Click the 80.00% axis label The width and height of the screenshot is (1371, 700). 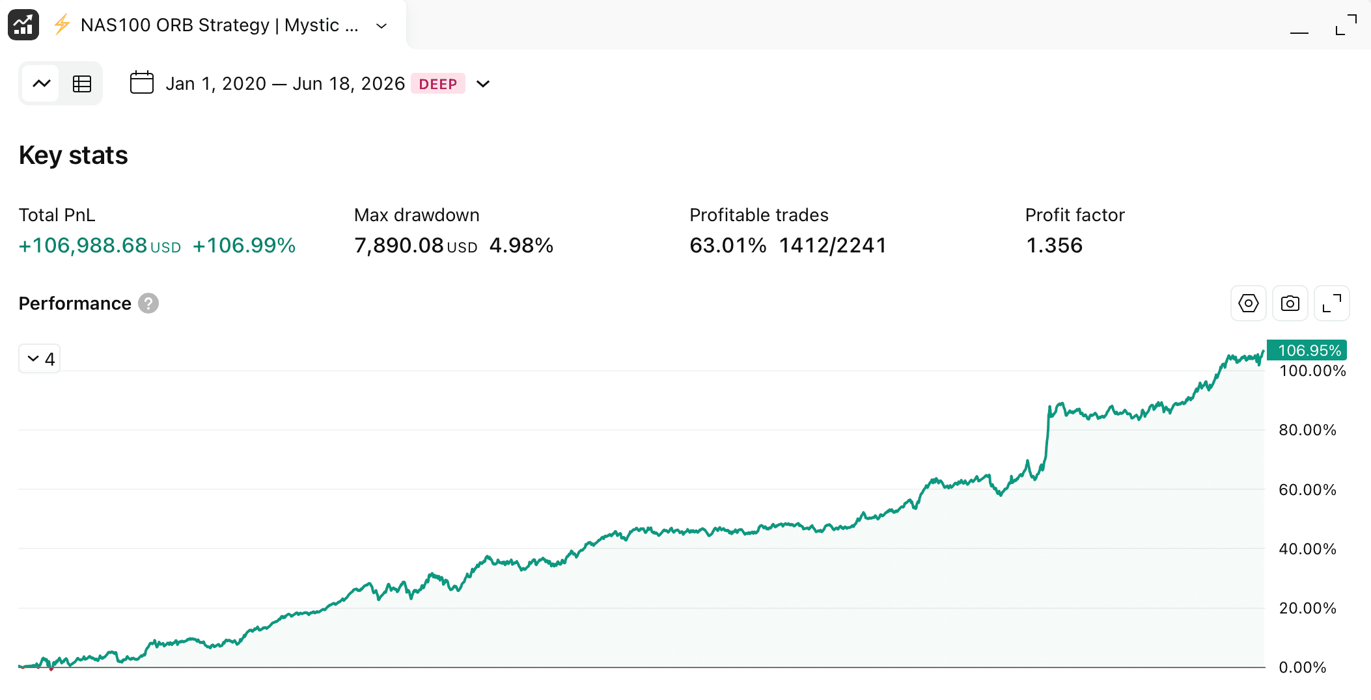1307,430
